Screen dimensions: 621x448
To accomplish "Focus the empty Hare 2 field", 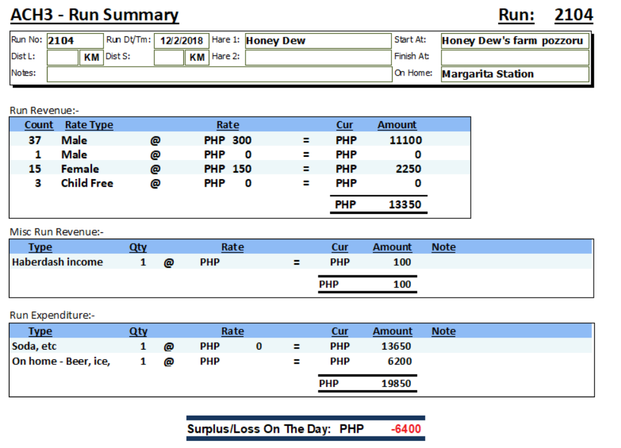I will tap(318, 57).
